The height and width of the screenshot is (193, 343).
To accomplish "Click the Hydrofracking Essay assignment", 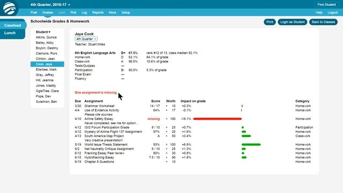I will 99,157.
